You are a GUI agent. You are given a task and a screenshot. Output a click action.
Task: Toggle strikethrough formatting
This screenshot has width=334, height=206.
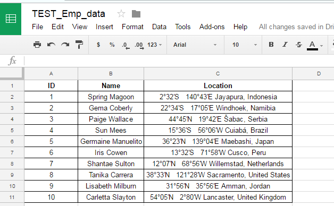(x=299, y=45)
